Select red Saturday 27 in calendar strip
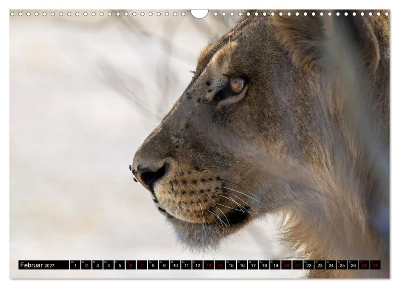The width and height of the screenshot is (399, 288). coord(364,265)
